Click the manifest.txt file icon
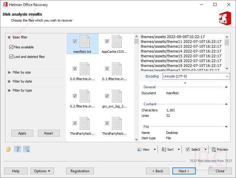The image size is (236, 178). point(85,41)
